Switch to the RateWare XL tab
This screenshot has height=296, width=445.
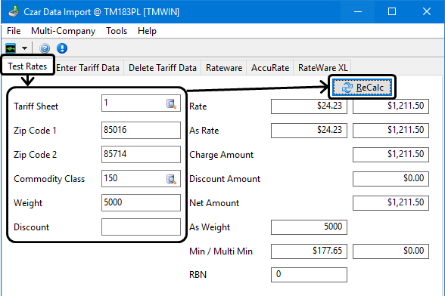click(x=322, y=68)
